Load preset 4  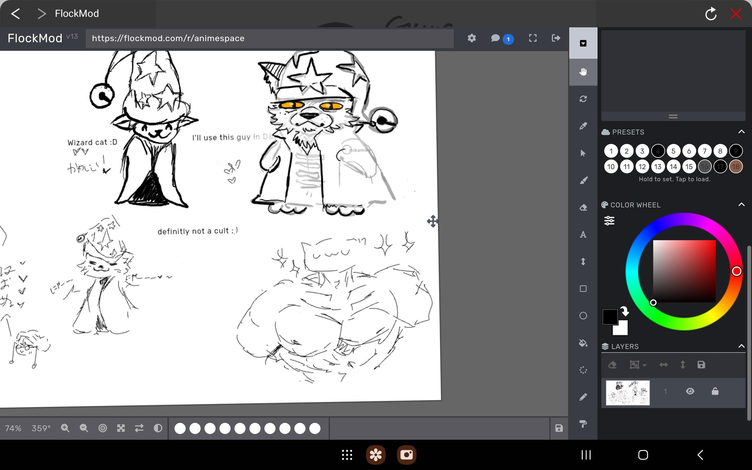point(658,151)
